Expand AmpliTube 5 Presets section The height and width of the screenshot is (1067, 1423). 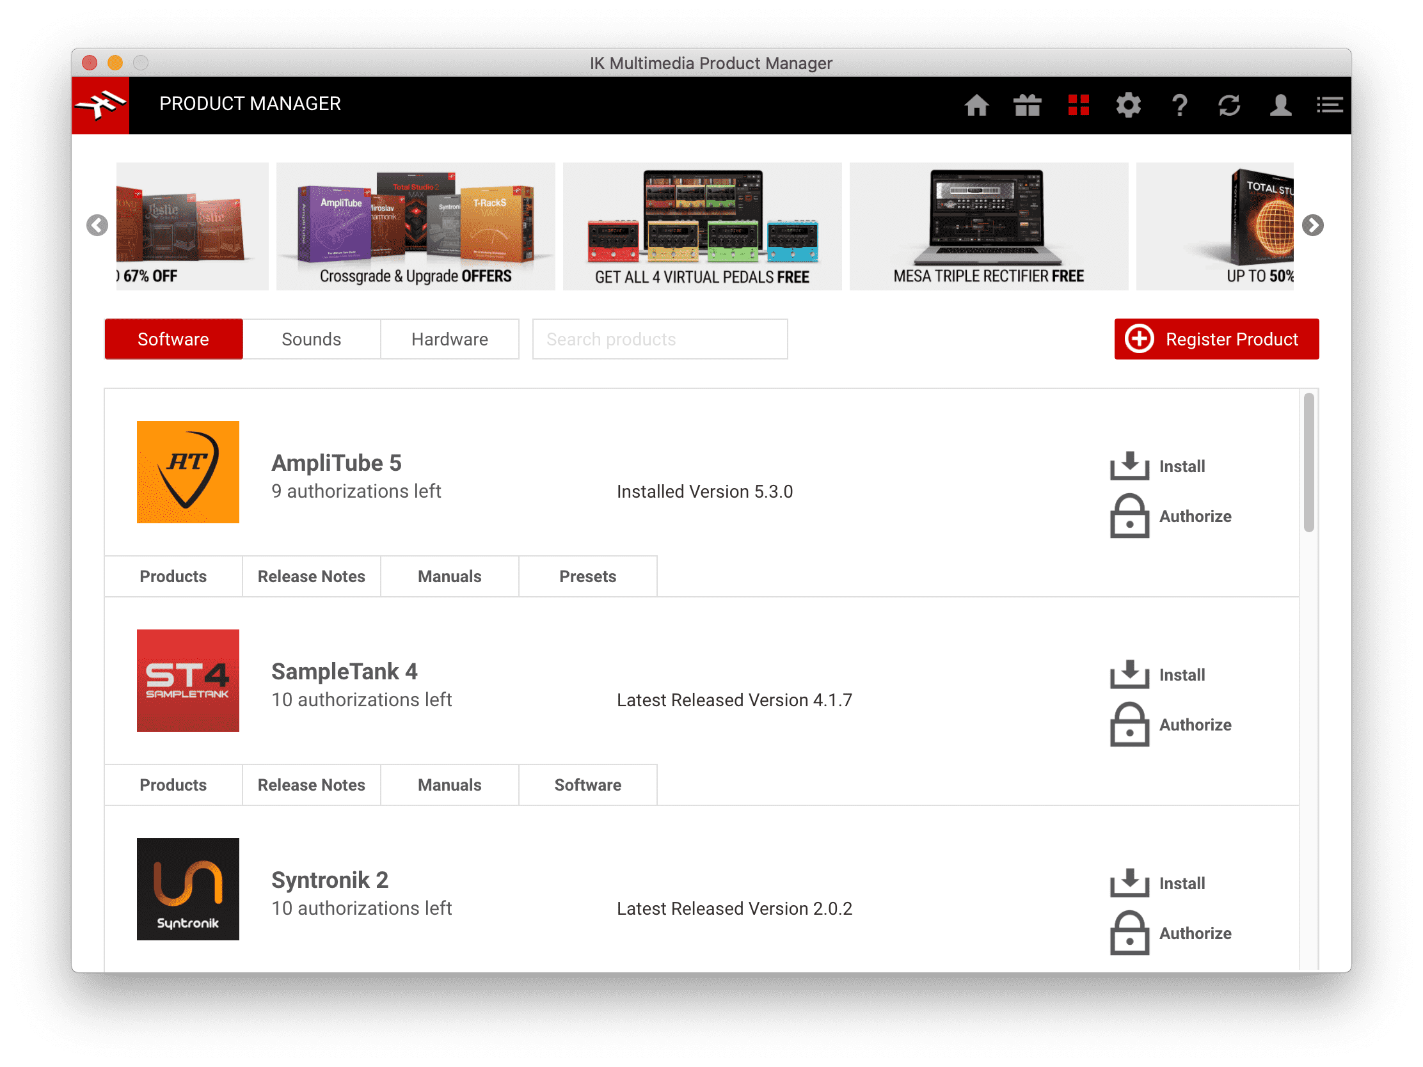click(x=587, y=576)
